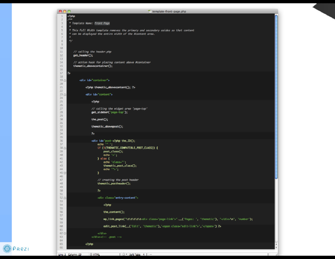Close the template-front-page.php window
335x259 pixels.
[x=60, y=11]
